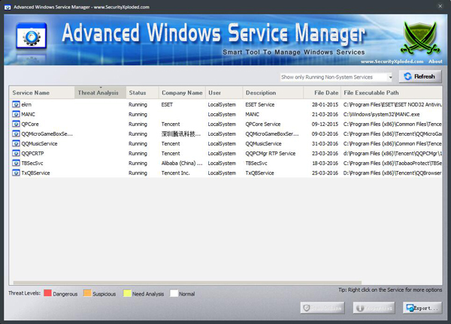Click the Running status of QPCore
The width and height of the screenshot is (451, 324).
[138, 124]
